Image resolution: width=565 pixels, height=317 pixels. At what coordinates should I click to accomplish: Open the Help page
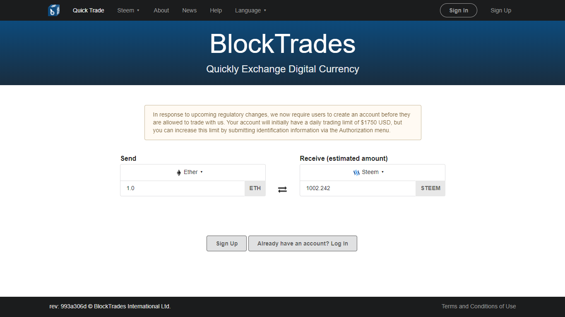[216, 10]
